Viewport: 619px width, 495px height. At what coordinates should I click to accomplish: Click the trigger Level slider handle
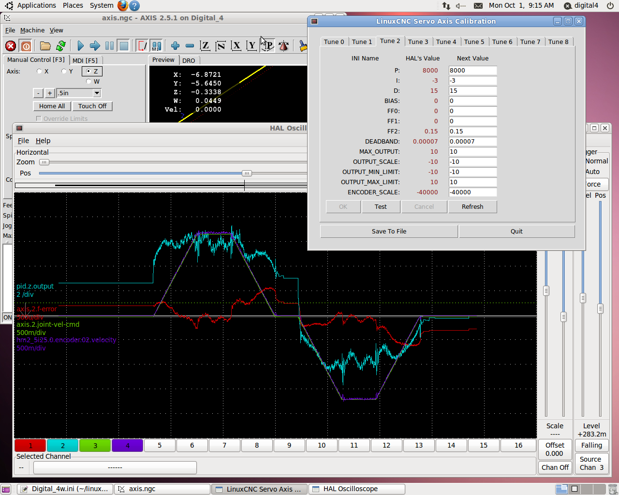tap(583, 298)
